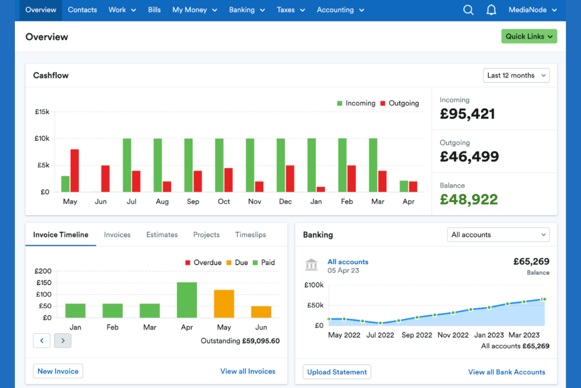
Task: Click the Cashflow panel heading
Action: click(x=51, y=75)
